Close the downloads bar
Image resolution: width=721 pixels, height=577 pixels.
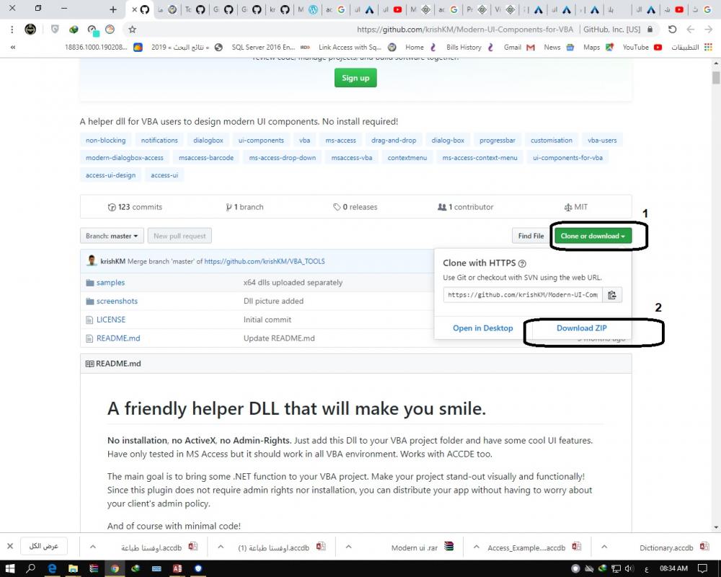click(x=10, y=546)
